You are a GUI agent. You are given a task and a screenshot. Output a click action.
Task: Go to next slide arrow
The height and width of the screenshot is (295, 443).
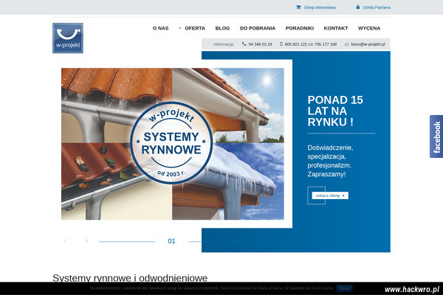point(86,241)
